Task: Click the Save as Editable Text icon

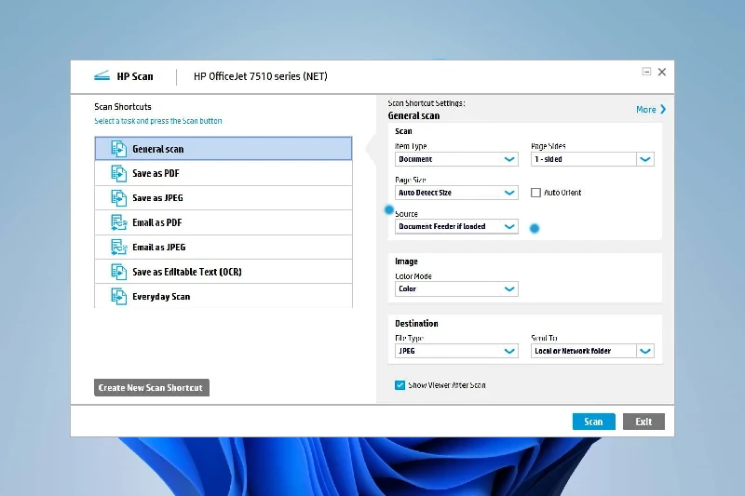Action: (x=118, y=272)
